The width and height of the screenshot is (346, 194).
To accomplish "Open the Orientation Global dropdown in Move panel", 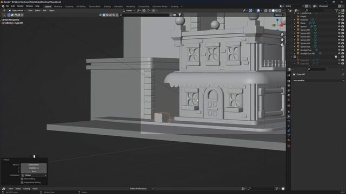I will 34,175.
